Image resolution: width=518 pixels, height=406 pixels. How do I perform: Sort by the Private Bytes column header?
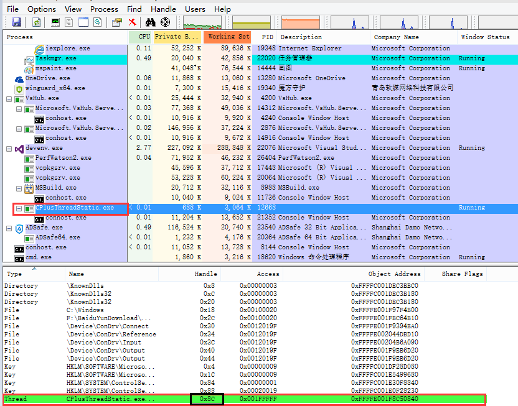177,37
